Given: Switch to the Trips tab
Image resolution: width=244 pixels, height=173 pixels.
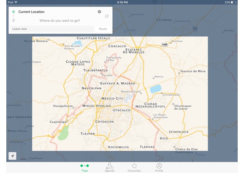Looking at the screenshot, I should click(x=85, y=168).
